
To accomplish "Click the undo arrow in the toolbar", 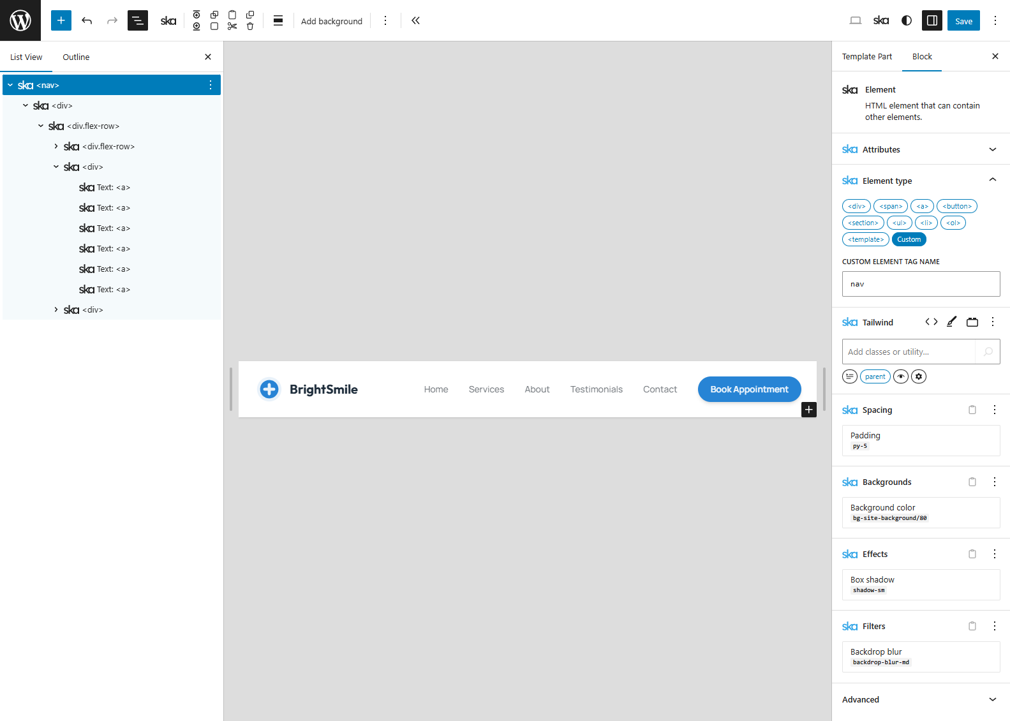I will (87, 20).
